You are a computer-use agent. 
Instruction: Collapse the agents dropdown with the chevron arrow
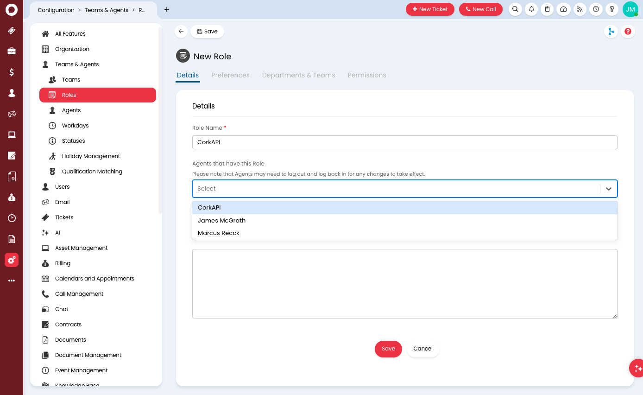tap(609, 189)
